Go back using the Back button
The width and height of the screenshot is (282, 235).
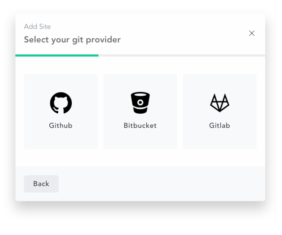click(41, 184)
